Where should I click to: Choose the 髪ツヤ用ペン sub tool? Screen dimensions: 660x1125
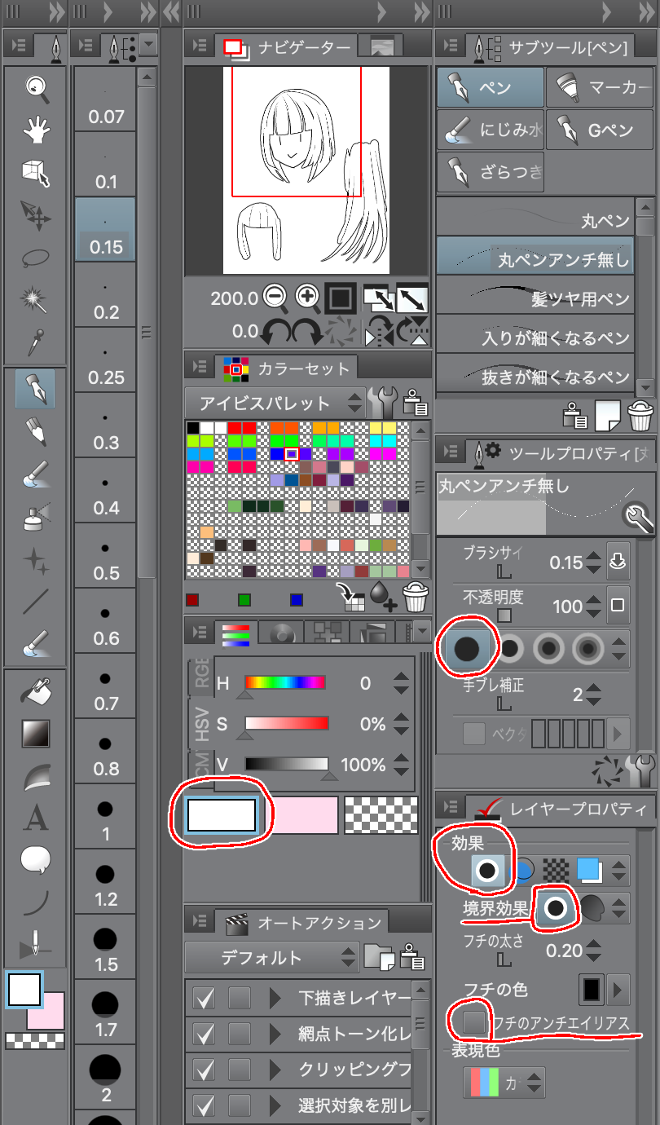click(x=535, y=298)
